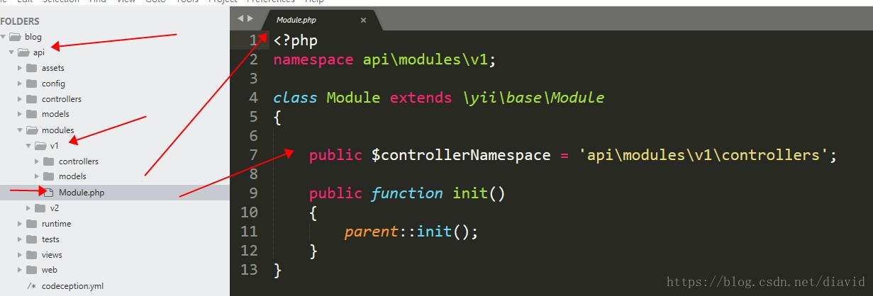The image size is (873, 296).
Task: Click the 'function' keyword on line 9
Action: pos(407,193)
